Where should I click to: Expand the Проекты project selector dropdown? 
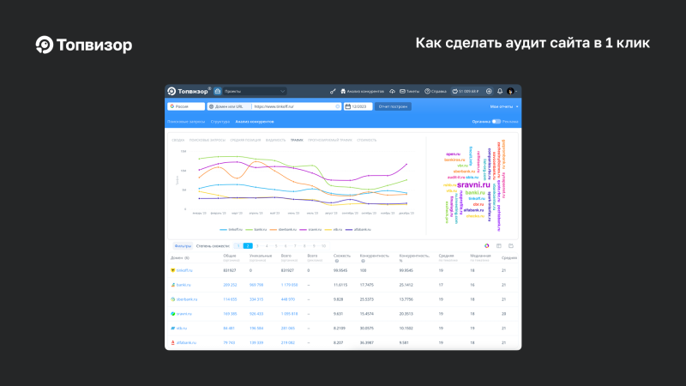[x=255, y=91]
